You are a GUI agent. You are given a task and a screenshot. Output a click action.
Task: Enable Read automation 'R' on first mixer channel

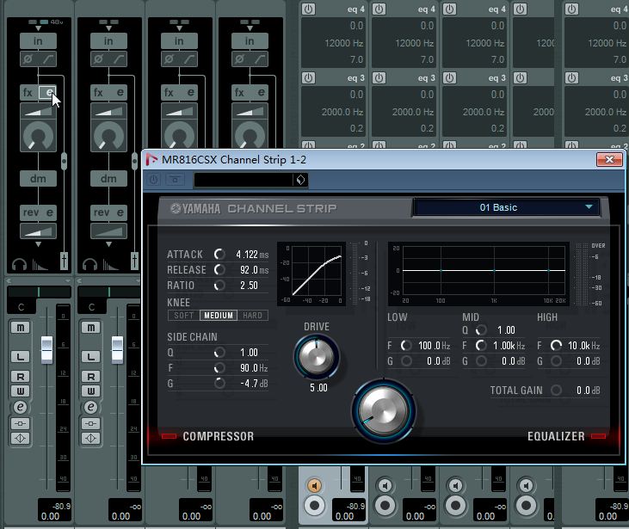tap(20, 376)
